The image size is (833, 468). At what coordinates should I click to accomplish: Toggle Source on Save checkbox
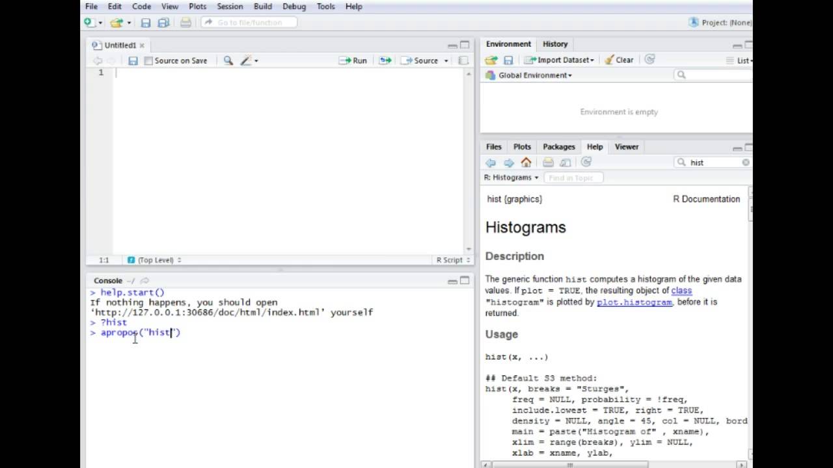pos(148,60)
